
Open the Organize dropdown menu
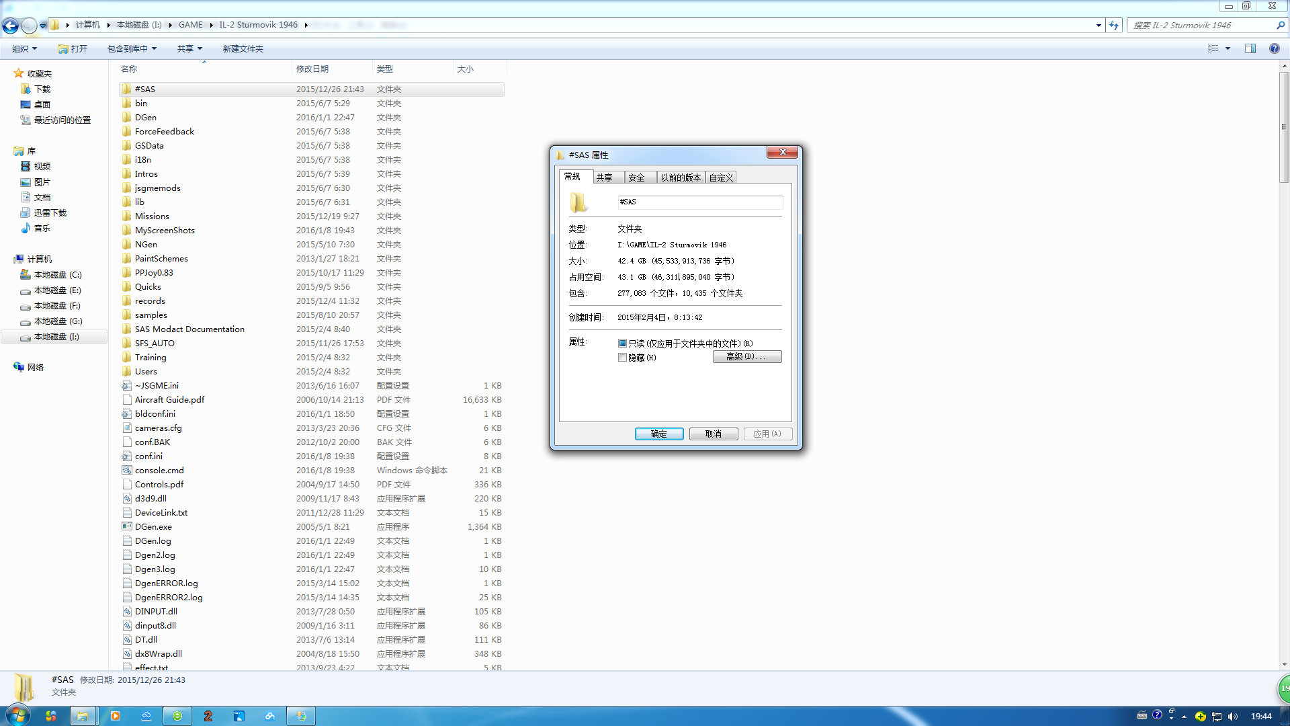pyautogui.click(x=24, y=48)
